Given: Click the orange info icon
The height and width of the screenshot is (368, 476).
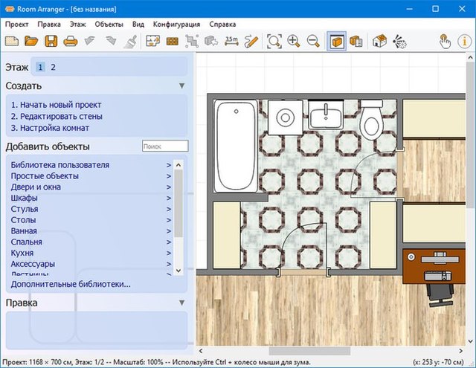Looking at the screenshot, I should tap(465, 41).
